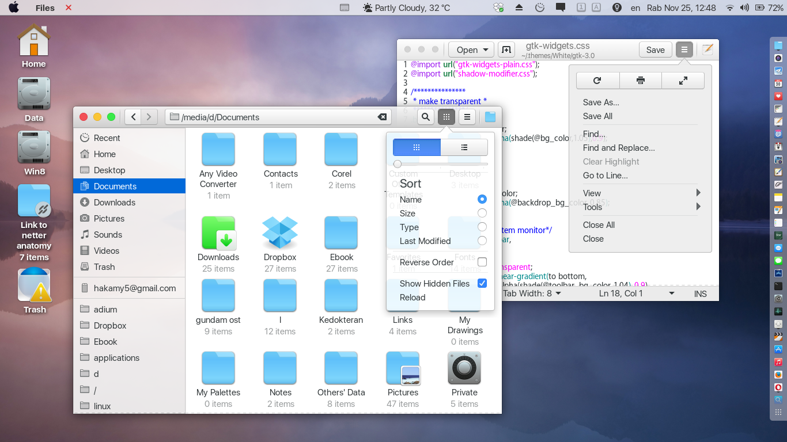Click the blue folder icon beside the view buttons
Screen dimensions: 787x442
(x=490, y=116)
